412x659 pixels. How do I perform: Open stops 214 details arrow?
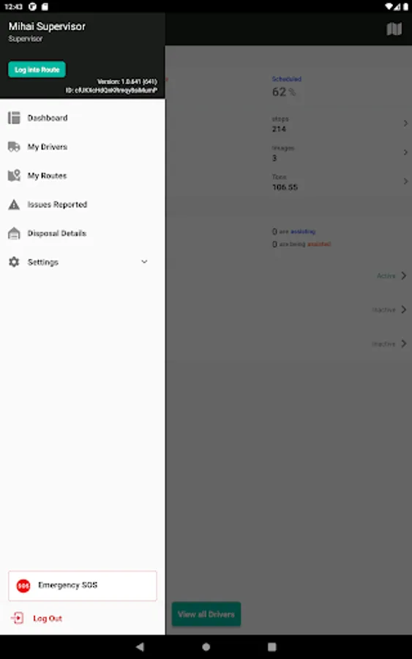pyautogui.click(x=405, y=123)
